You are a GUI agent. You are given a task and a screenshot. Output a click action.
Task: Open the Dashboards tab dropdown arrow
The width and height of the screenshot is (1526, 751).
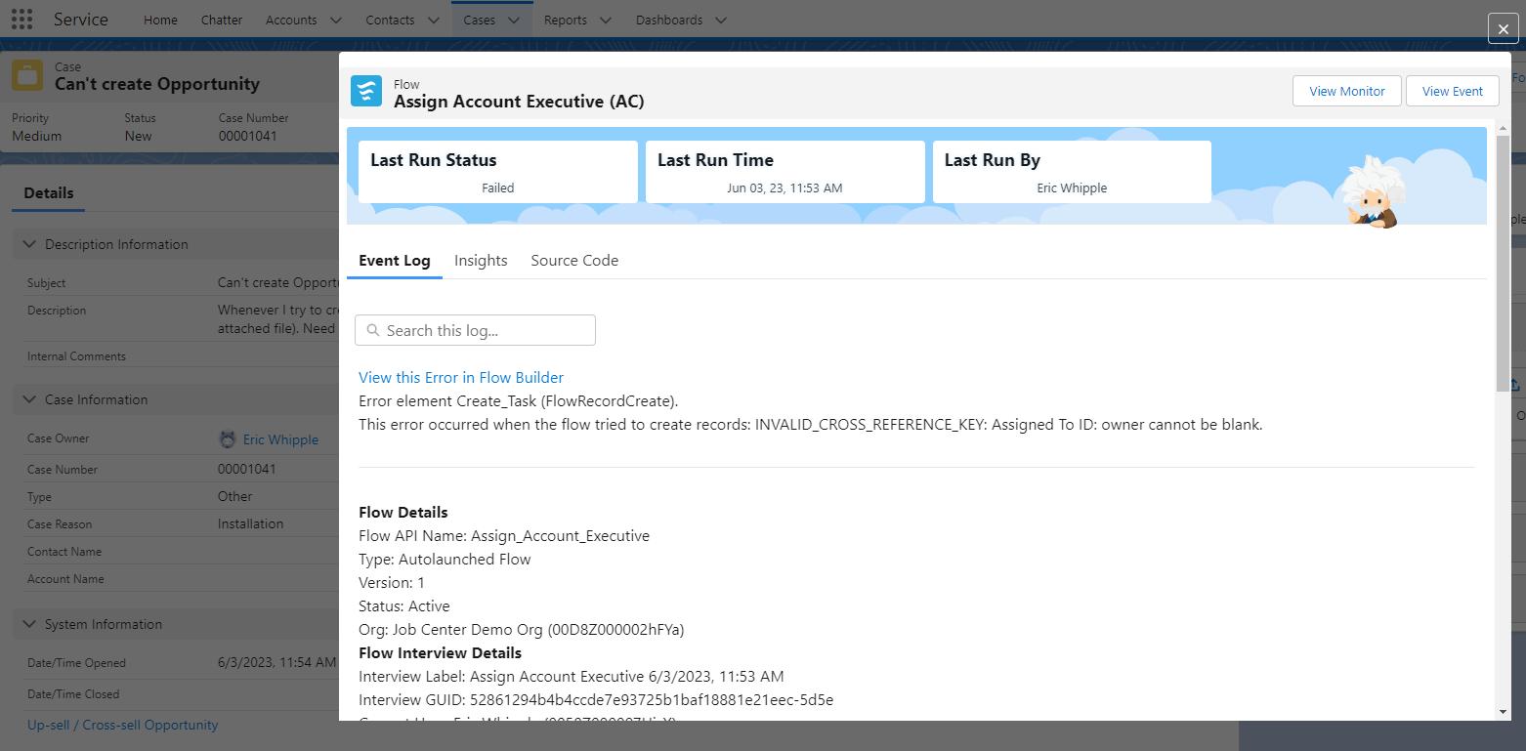(x=720, y=21)
